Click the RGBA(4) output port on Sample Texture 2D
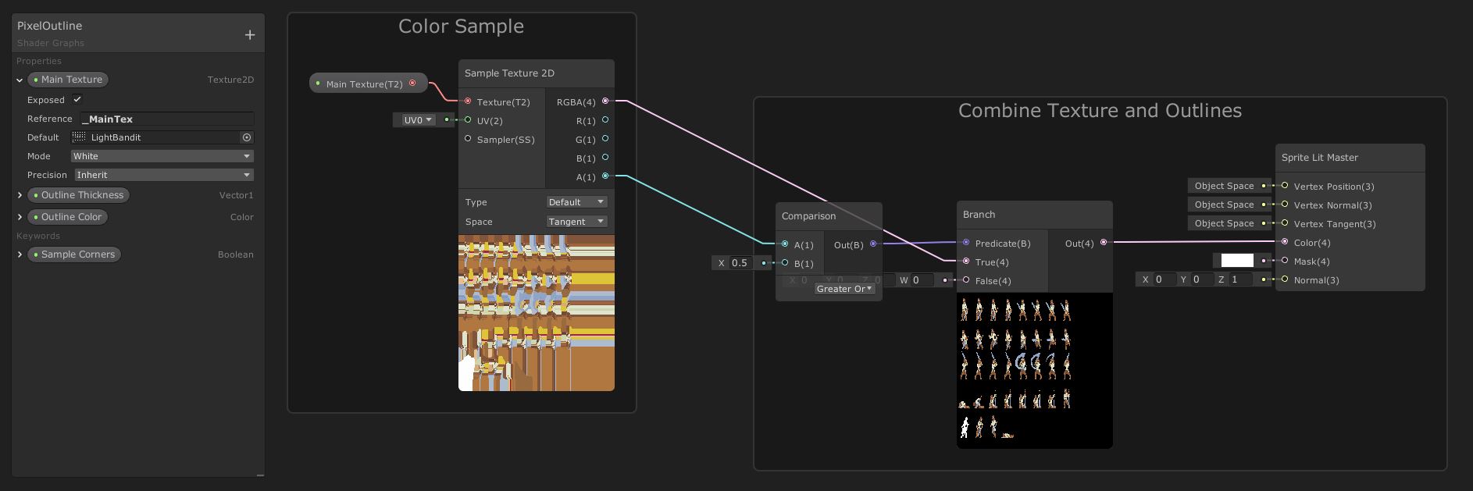 tap(605, 101)
